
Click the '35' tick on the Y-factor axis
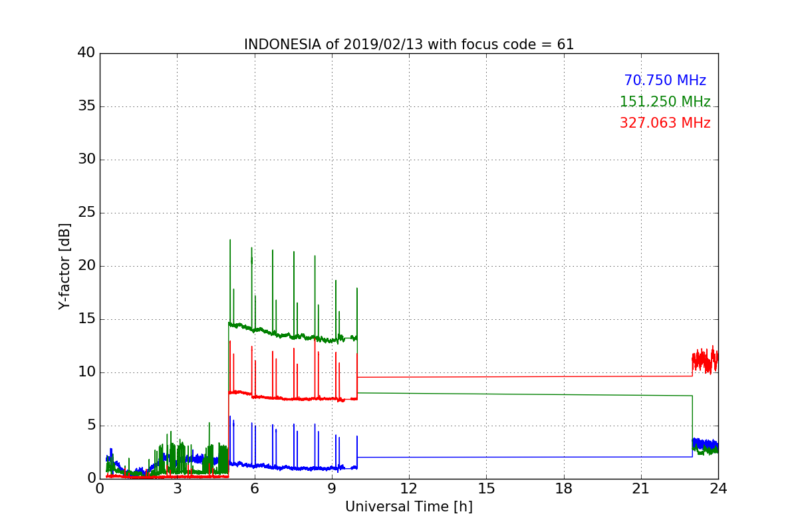pos(86,106)
